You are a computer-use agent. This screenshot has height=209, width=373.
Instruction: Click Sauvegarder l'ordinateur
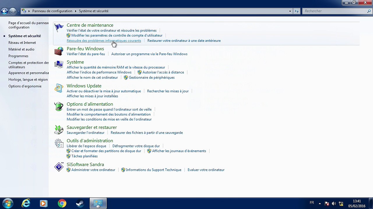click(x=85, y=133)
